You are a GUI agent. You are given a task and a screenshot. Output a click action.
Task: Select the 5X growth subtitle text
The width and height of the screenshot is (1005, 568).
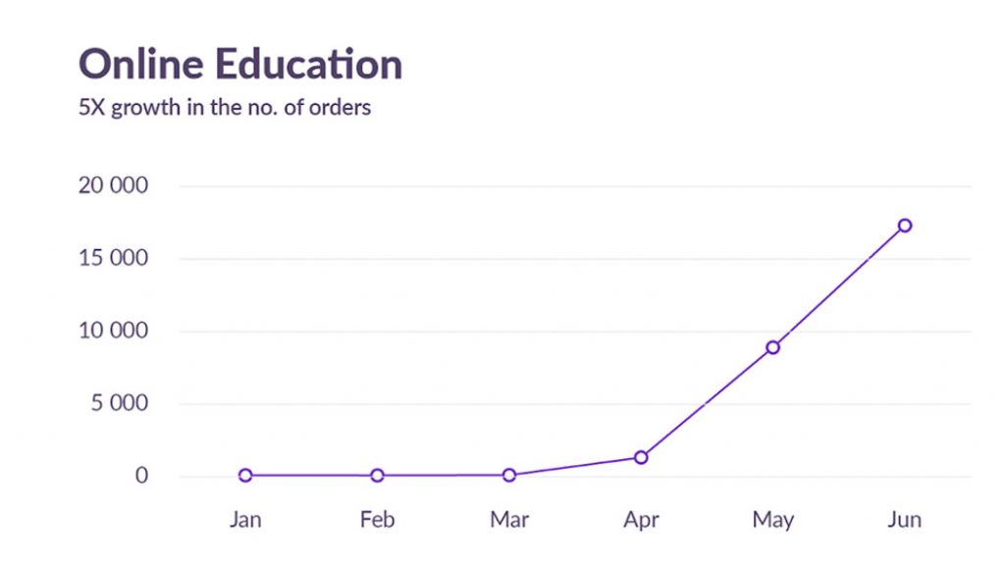tap(225, 107)
